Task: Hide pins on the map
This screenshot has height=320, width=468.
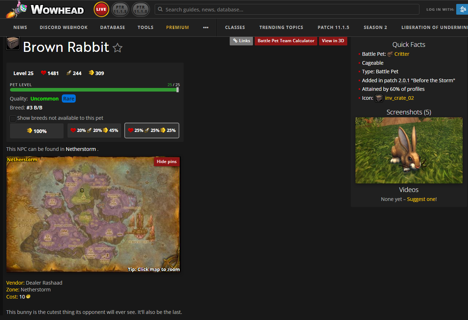Action: point(167,162)
